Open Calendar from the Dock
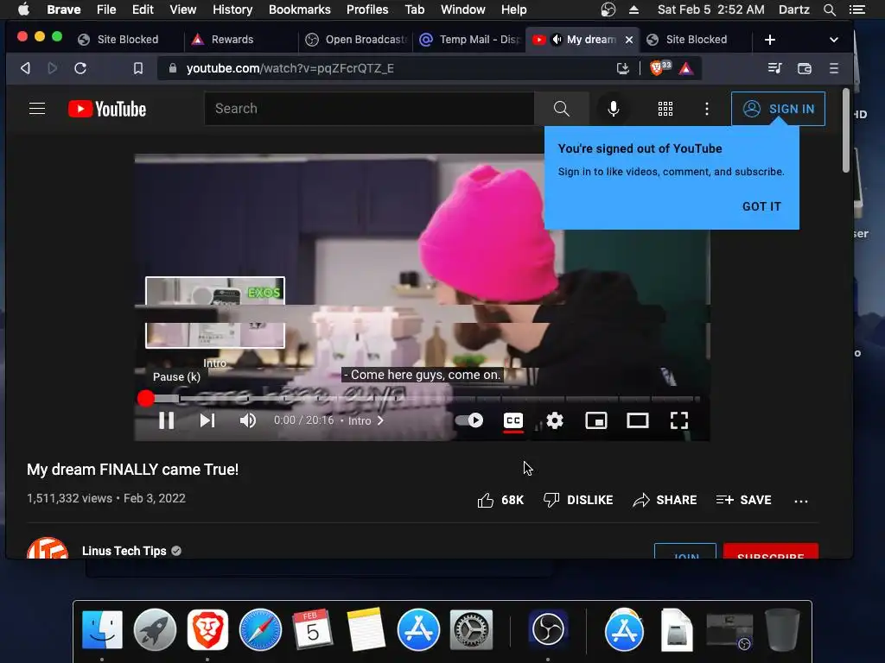The image size is (885, 663). pyautogui.click(x=313, y=629)
